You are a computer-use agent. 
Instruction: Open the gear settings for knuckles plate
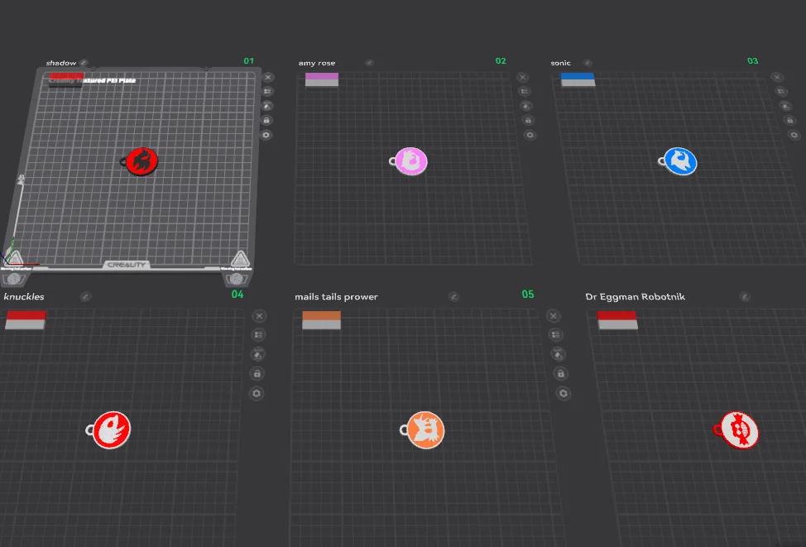257,393
